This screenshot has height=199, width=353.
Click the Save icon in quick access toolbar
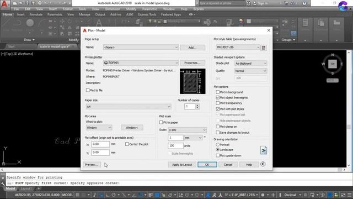(x=27, y=3)
